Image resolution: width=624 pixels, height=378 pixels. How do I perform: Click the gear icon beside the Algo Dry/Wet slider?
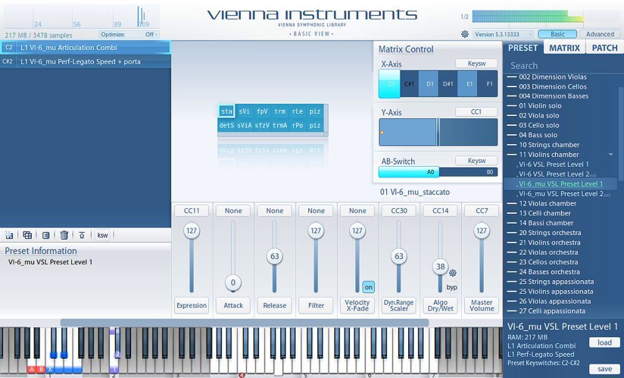point(452,274)
